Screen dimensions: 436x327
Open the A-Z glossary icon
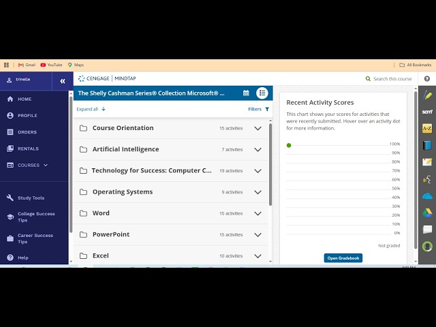(x=427, y=128)
